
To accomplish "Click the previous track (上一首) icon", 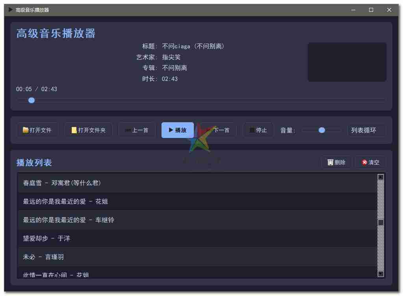I will point(129,130).
